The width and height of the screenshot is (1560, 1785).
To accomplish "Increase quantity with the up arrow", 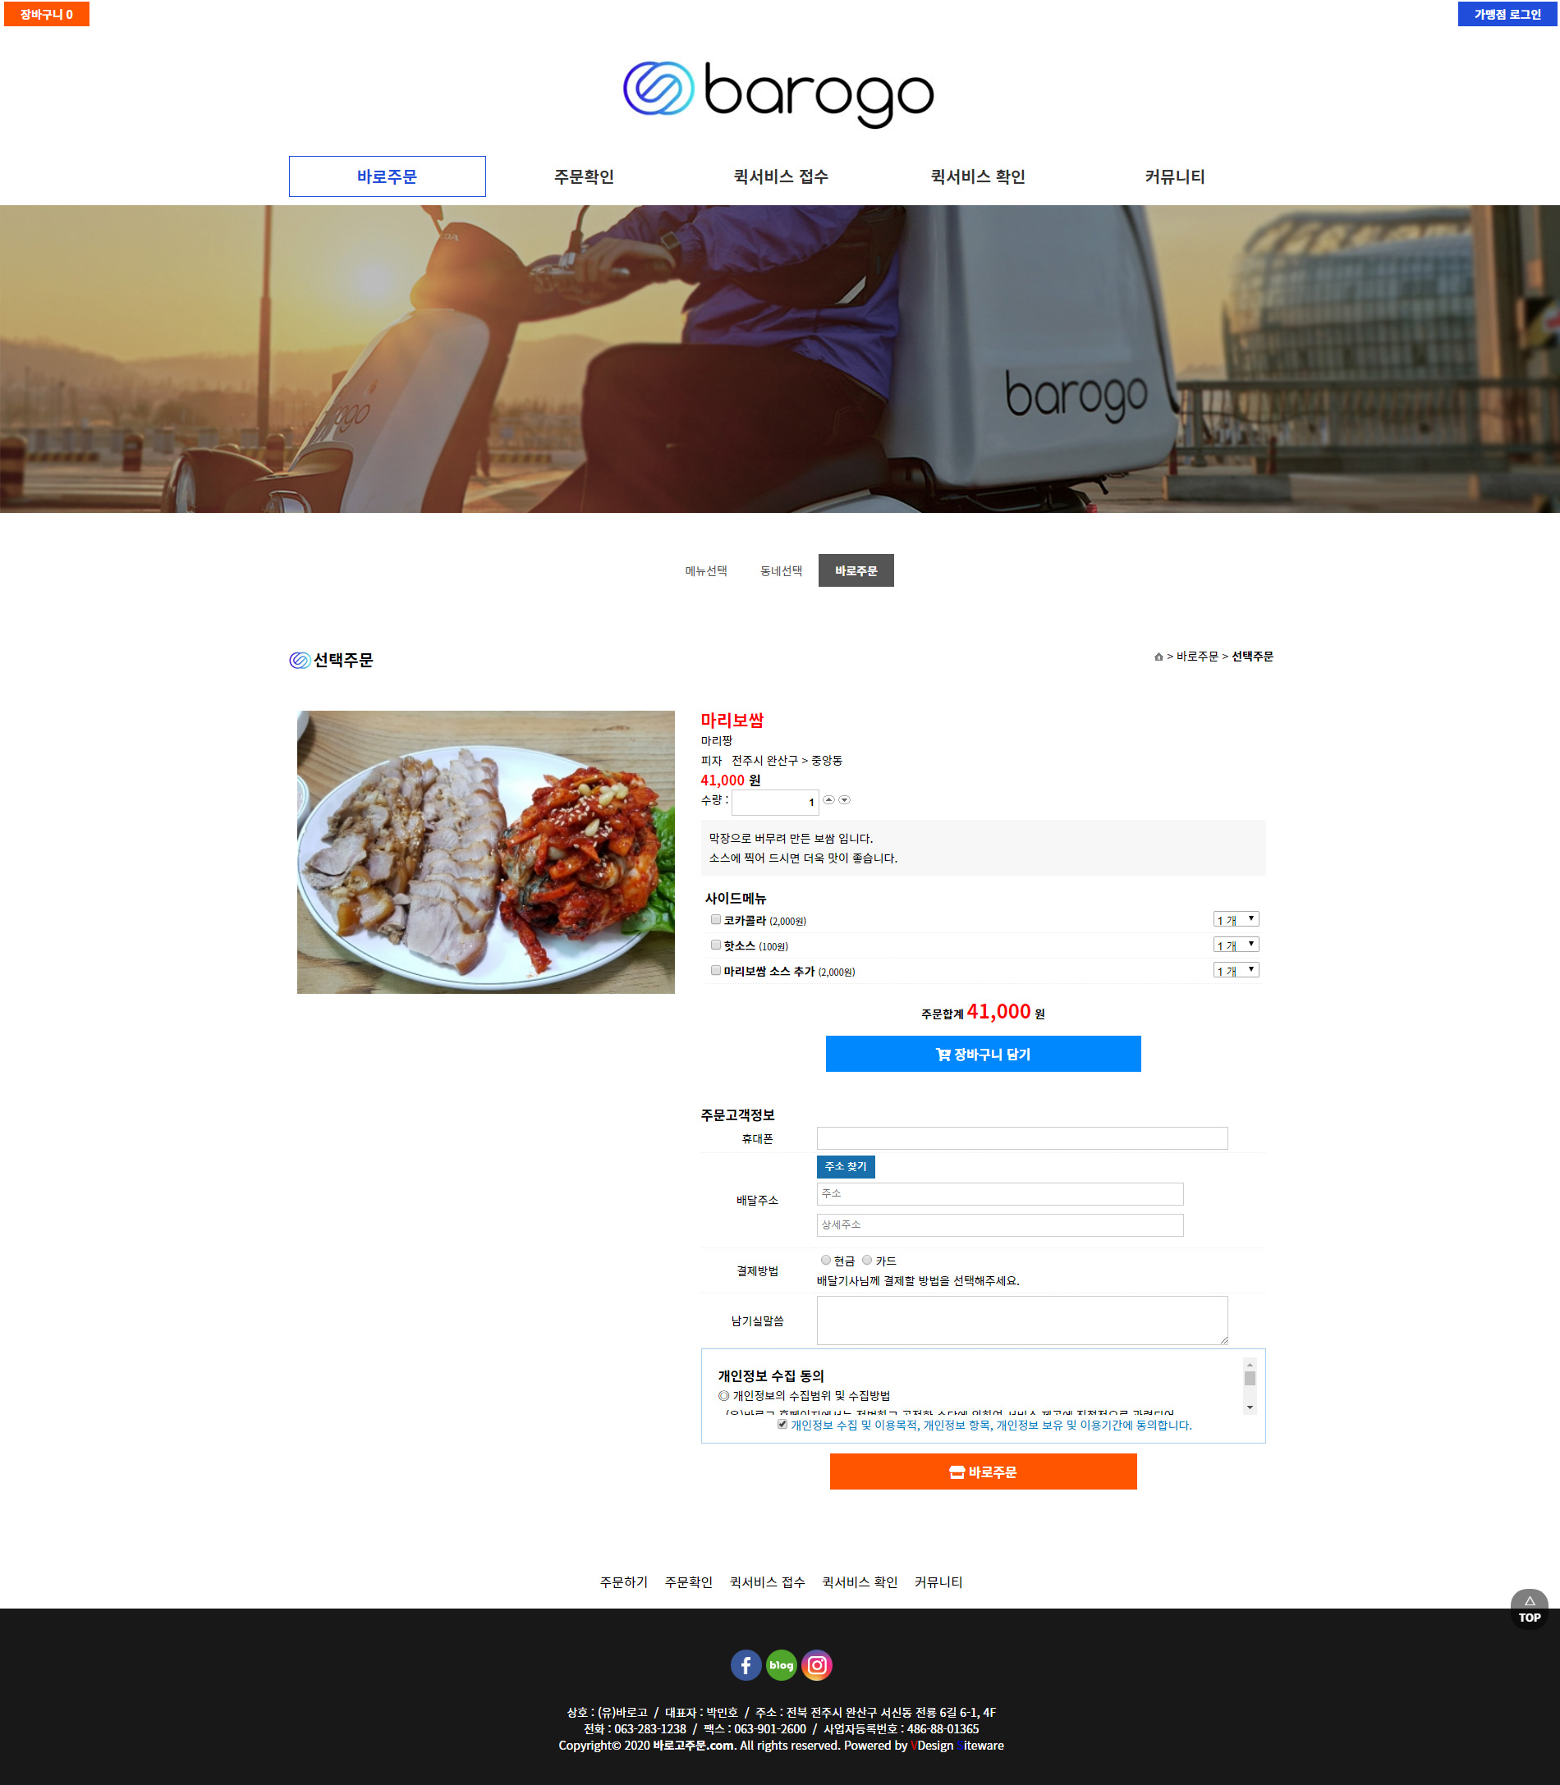I will [x=828, y=800].
